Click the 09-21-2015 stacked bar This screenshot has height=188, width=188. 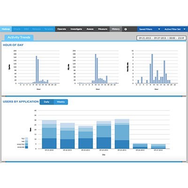pos(49,134)
